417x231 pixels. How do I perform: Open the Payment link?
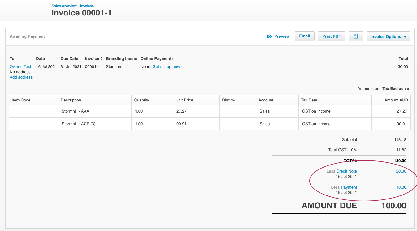pos(349,187)
